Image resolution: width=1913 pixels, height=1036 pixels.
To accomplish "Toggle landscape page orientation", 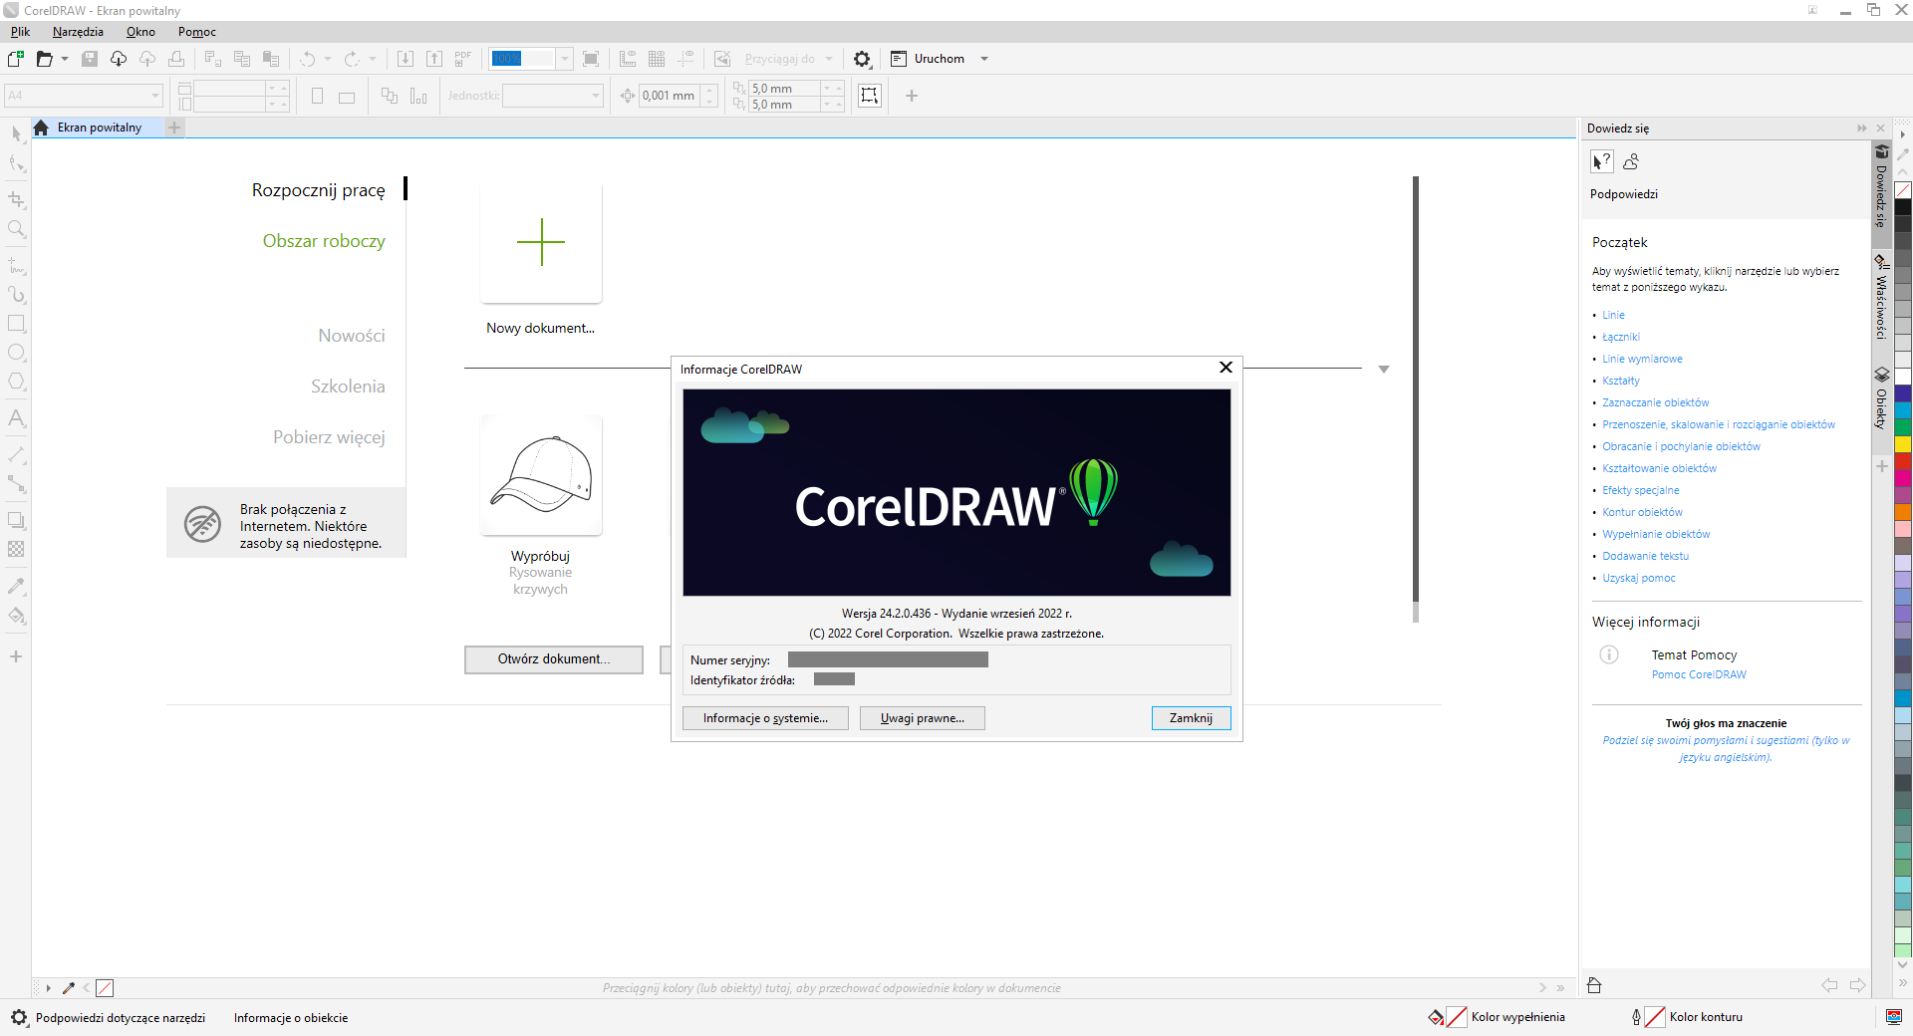I will [x=347, y=97].
